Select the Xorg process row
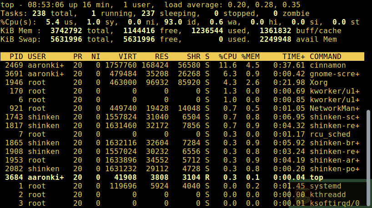The image size is (372, 208). 182,83
